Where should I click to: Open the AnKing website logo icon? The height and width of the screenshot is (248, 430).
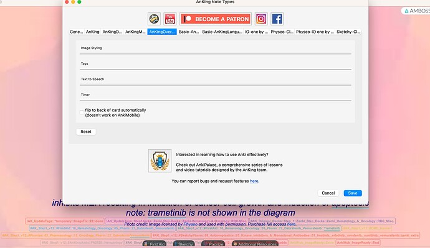click(x=154, y=19)
